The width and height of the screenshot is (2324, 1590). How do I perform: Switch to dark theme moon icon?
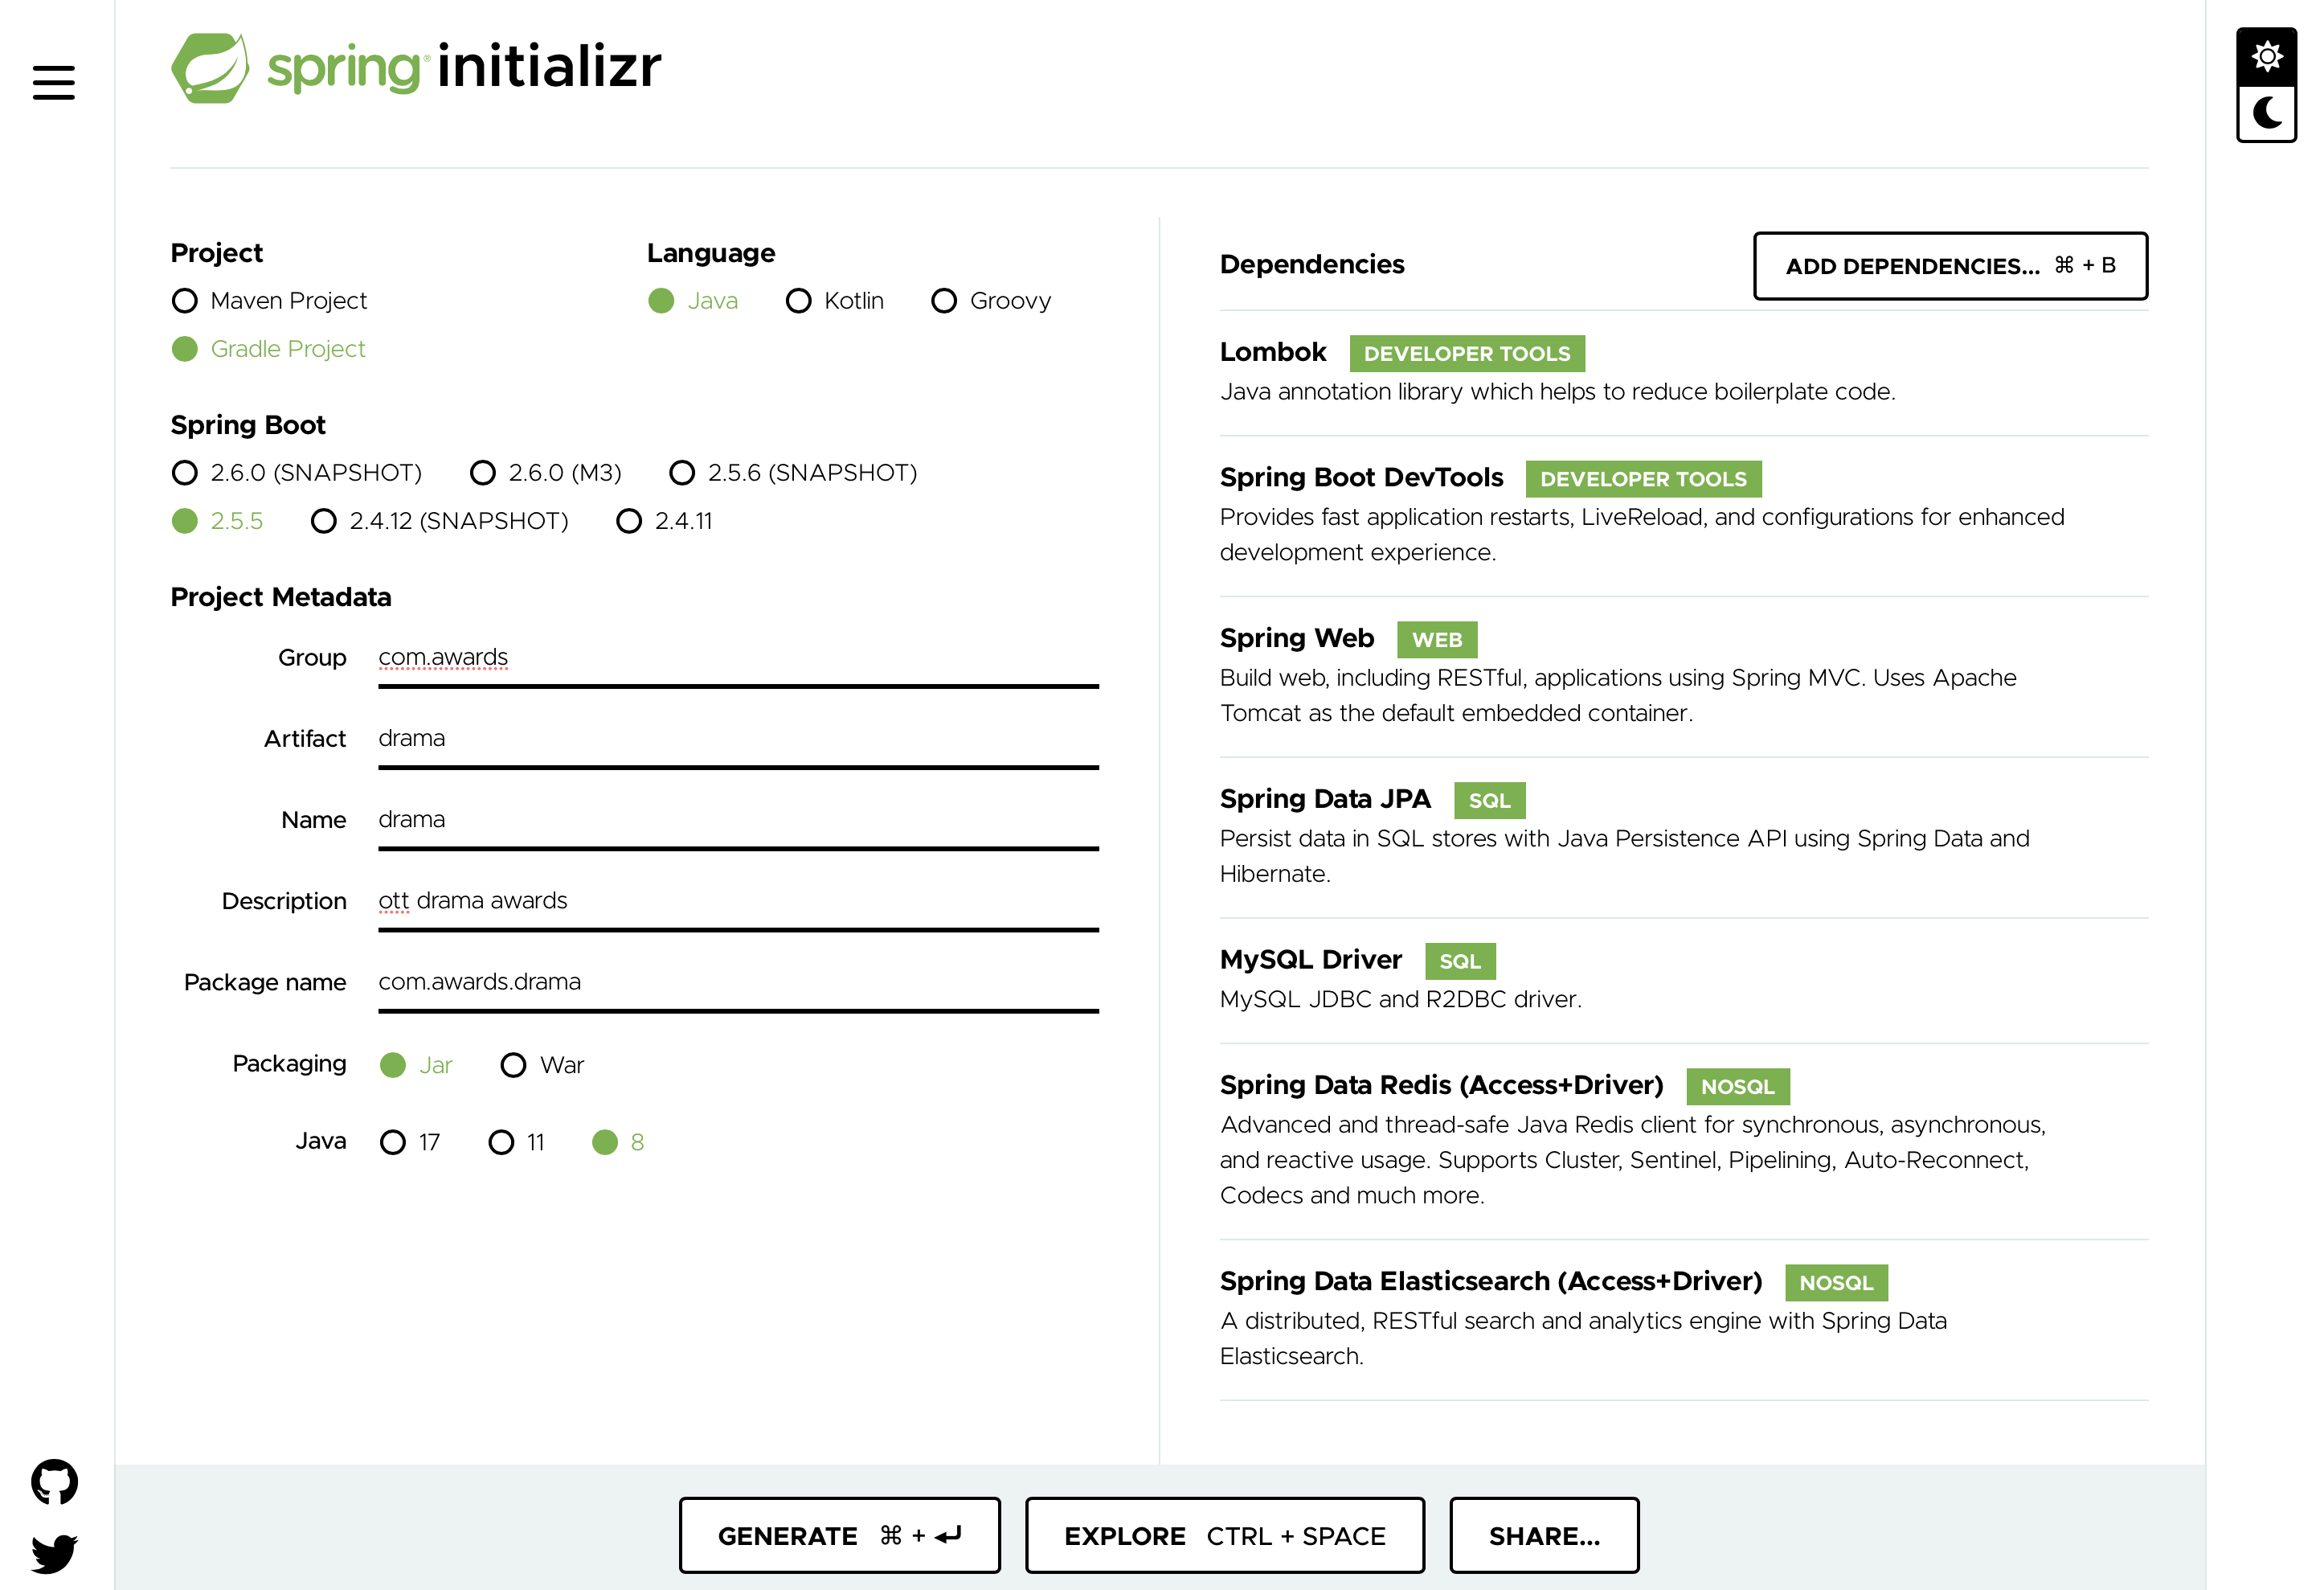click(2267, 112)
